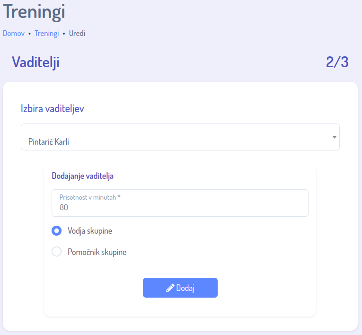
Task: Click the pencil icon on the Dodaj button
Action: click(x=170, y=288)
